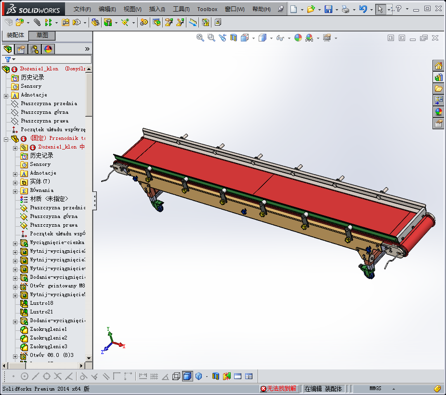This screenshot has height=395, width=446.
Task: Open the 视图(V) menu
Action: pos(132,9)
